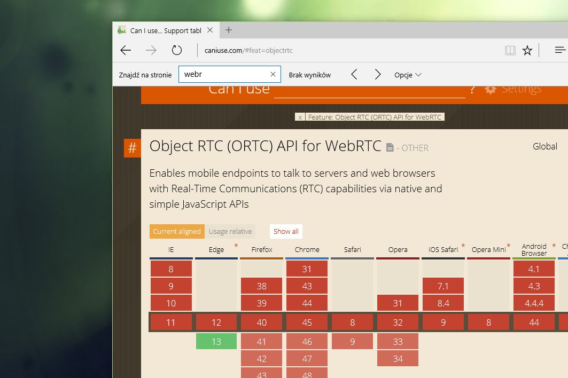Select the Android Browser 4.1 cell
568x378 pixels.
534,269
